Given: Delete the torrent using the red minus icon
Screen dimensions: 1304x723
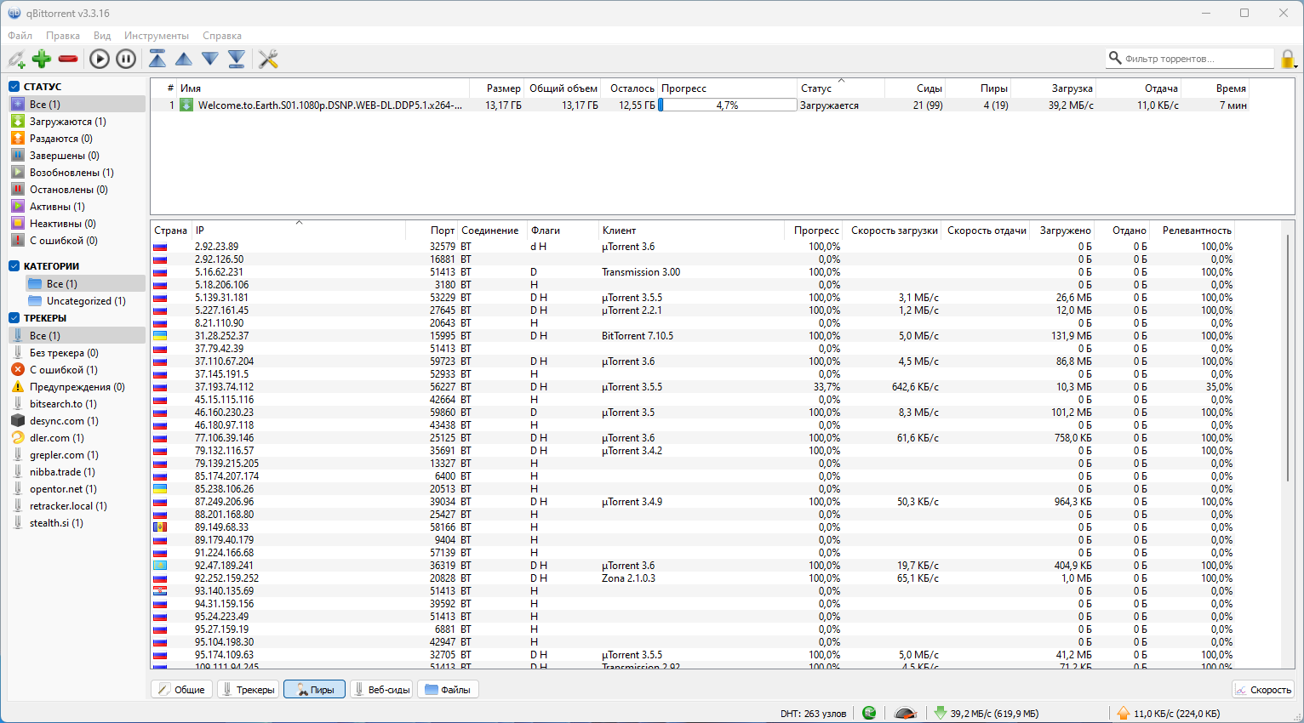Looking at the screenshot, I should 68,59.
